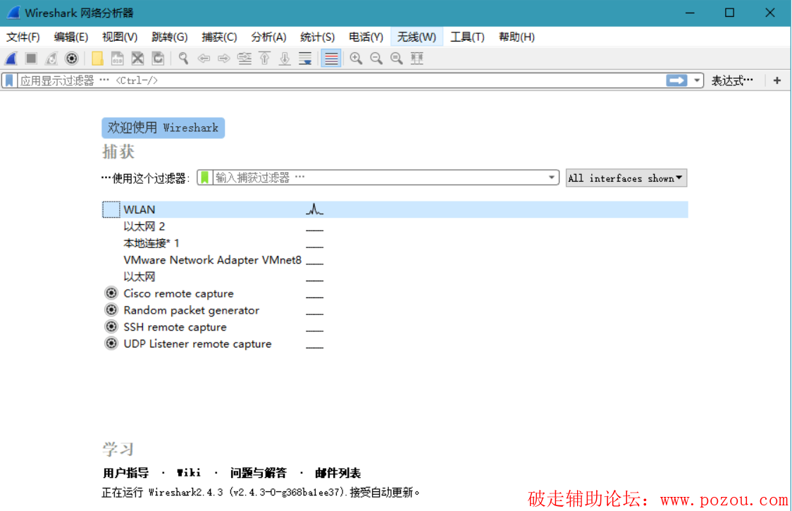Open the 用户指导 user guide link
The image size is (792, 511).
125,473
